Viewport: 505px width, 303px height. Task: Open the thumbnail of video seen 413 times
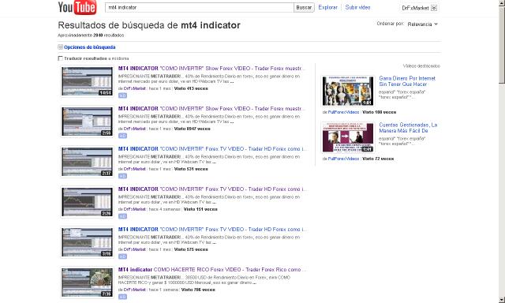click(x=87, y=81)
